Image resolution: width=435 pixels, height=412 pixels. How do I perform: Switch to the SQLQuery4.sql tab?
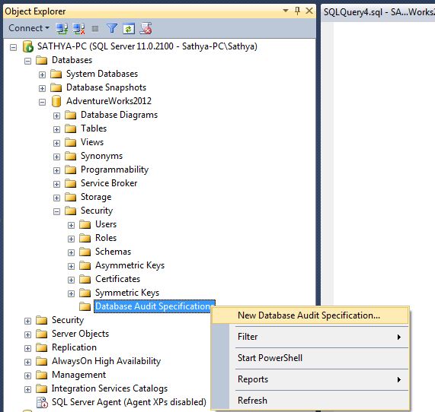click(379, 12)
